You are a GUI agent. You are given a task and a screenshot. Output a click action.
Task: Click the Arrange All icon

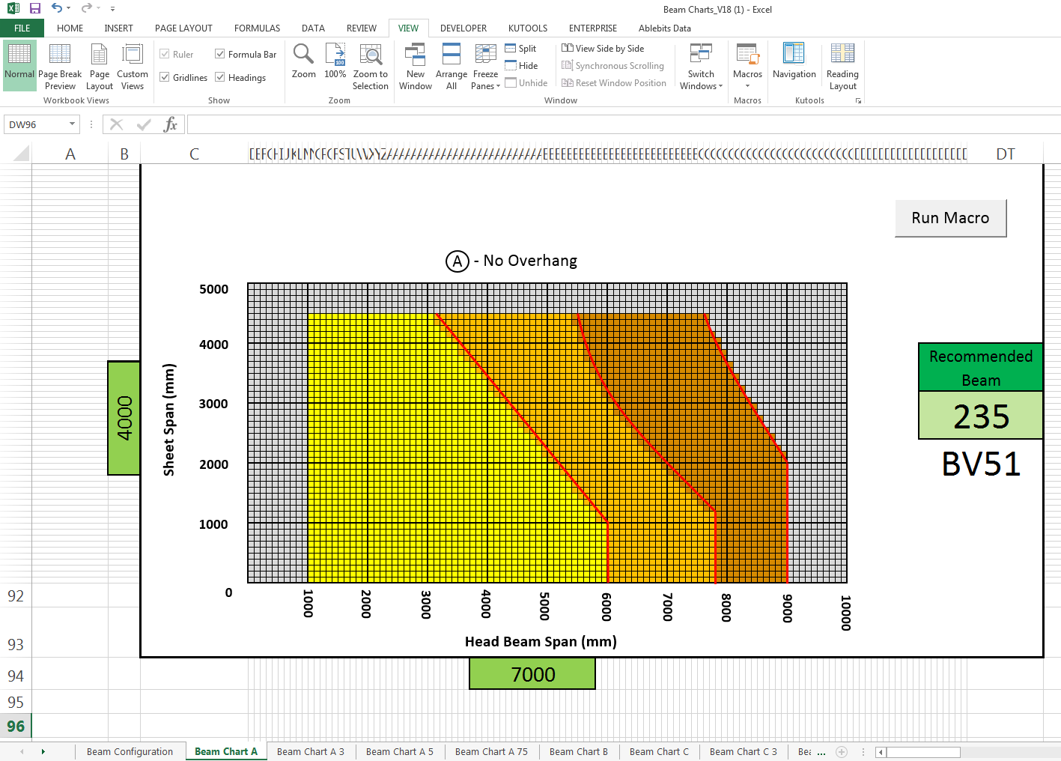[451, 55]
